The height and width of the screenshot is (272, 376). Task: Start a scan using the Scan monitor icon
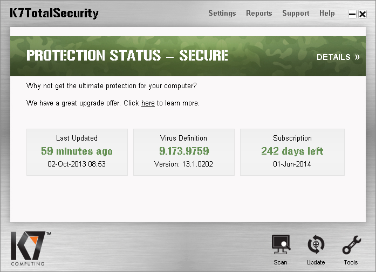click(281, 246)
